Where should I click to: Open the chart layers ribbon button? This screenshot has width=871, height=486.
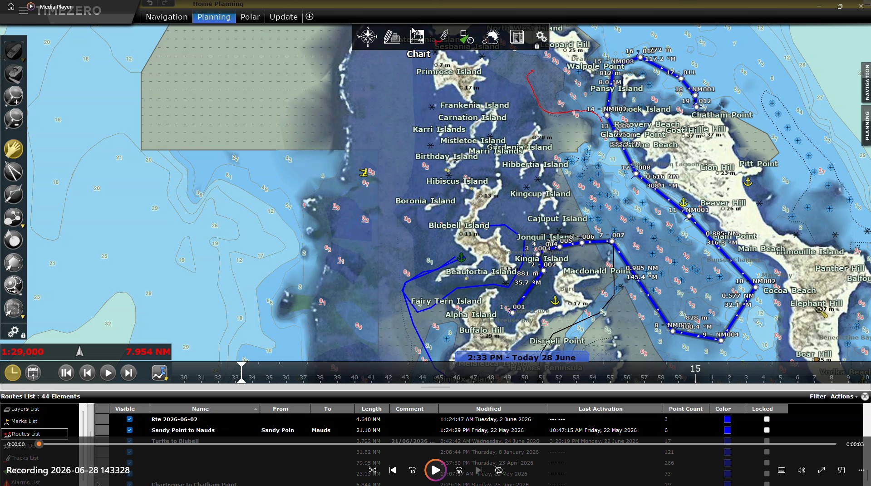(392, 37)
